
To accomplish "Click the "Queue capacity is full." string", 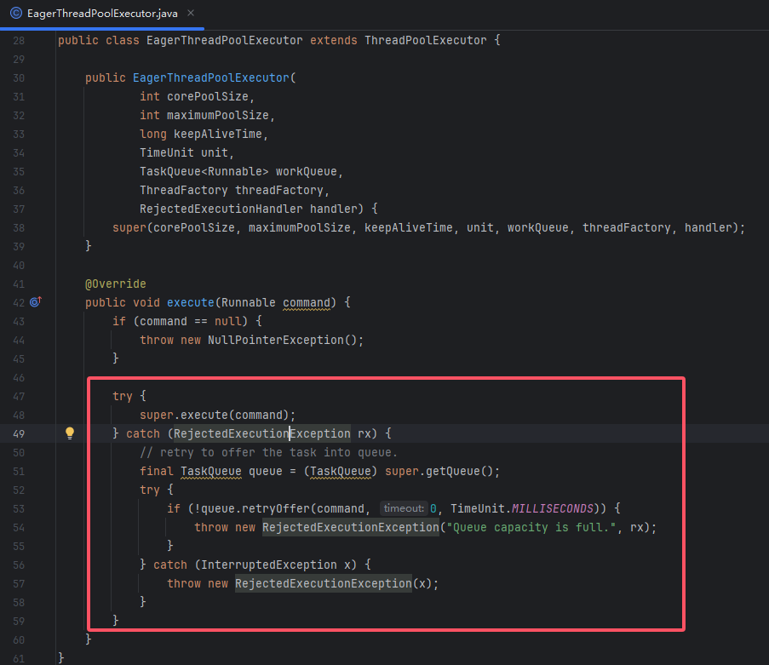I will pos(531,527).
